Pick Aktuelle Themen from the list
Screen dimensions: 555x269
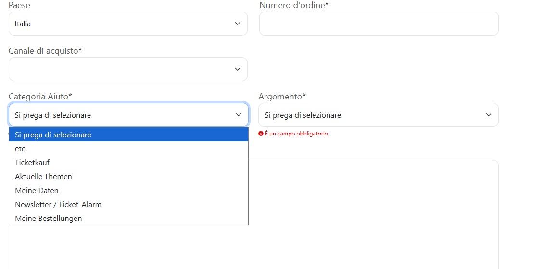(128, 176)
